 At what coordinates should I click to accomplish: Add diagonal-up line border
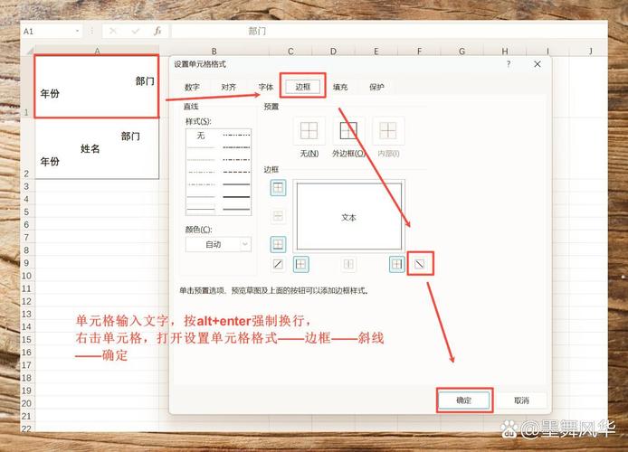pos(278,264)
